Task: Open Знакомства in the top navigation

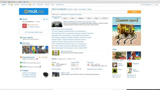Action: (x=40, y=5)
